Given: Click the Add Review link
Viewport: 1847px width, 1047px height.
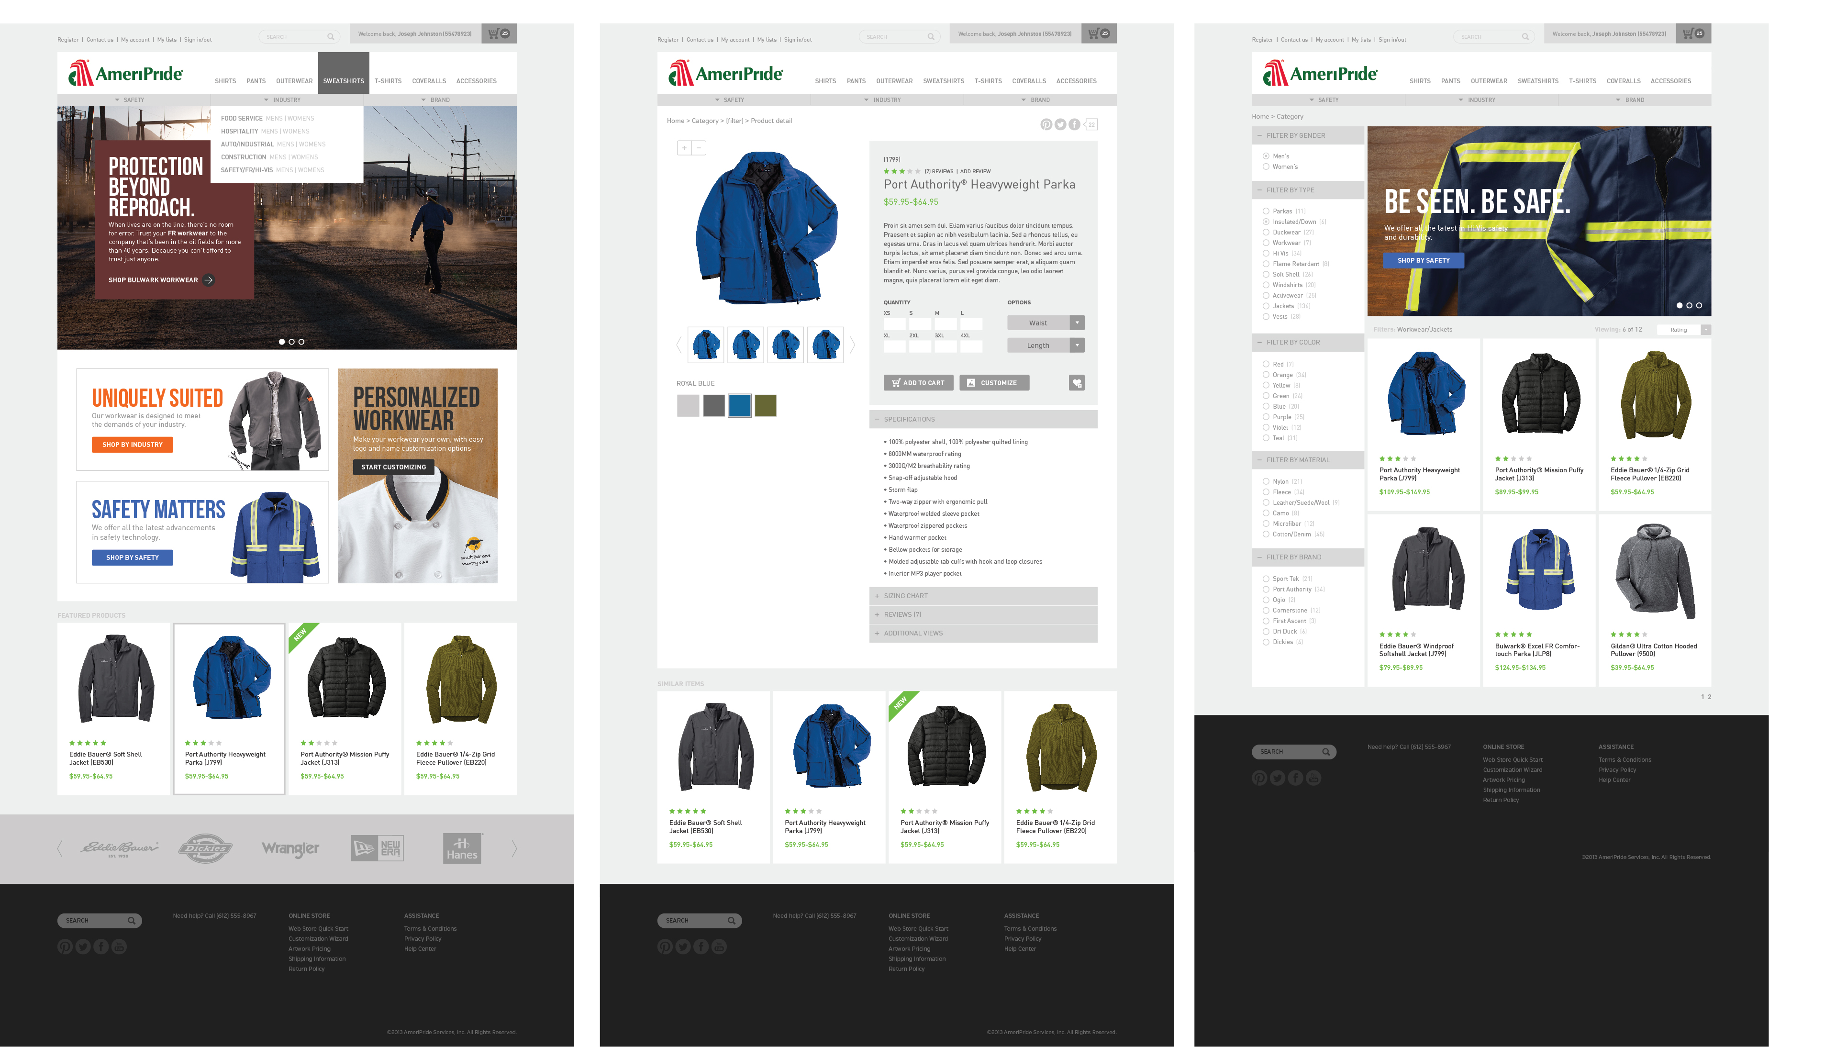Looking at the screenshot, I should coord(976,172).
